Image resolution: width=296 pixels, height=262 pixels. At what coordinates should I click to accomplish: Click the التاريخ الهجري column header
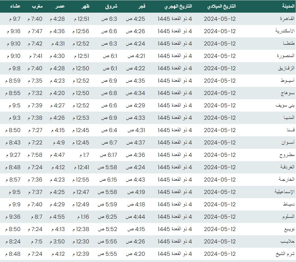(178, 6)
